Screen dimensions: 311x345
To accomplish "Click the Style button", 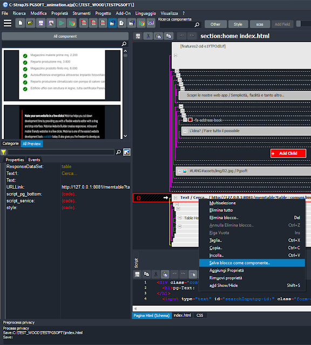I will [238, 24].
